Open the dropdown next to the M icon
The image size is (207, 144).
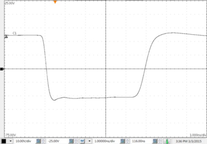(x=89, y=141)
